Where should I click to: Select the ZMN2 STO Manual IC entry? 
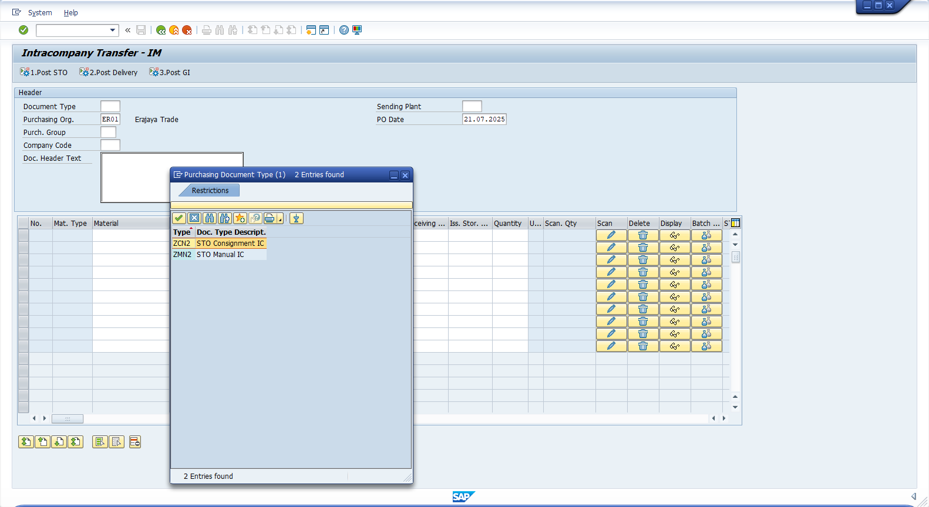click(220, 255)
